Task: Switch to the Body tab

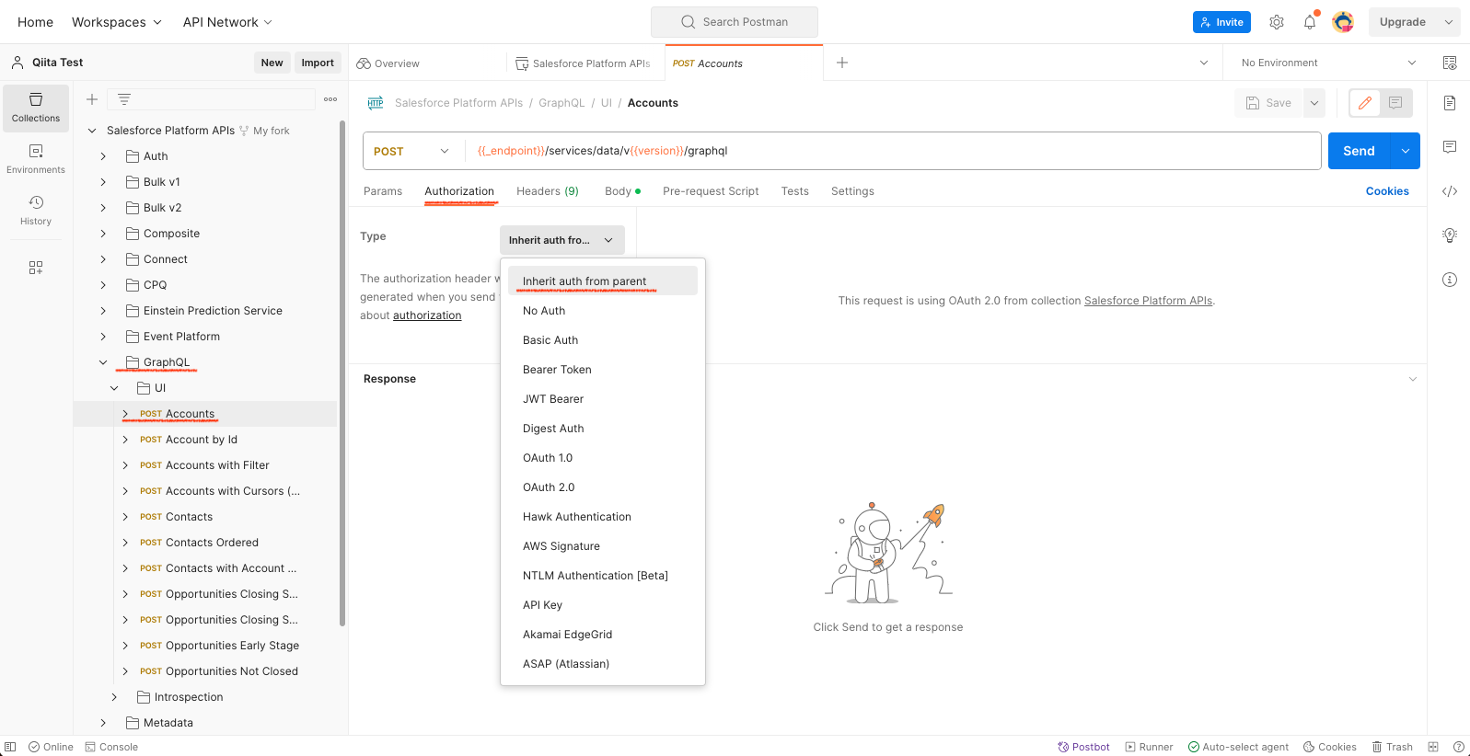Action: [x=622, y=191]
